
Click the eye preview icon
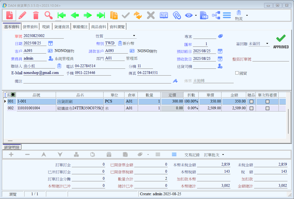[x=189, y=15]
